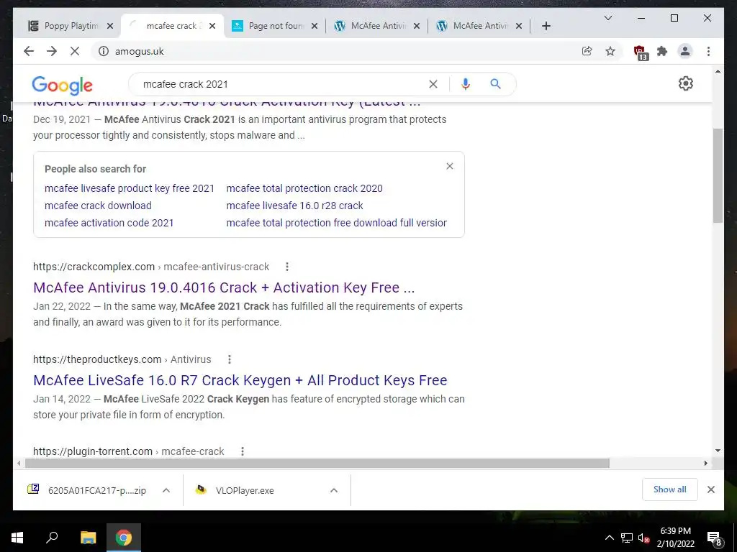
Task: Go back to the previous page
Action: point(29,51)
